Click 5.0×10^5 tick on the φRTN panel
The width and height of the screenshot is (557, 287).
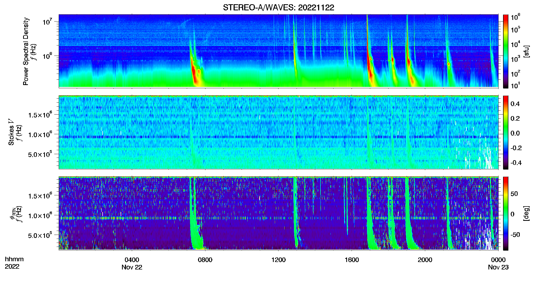(40, 235)
